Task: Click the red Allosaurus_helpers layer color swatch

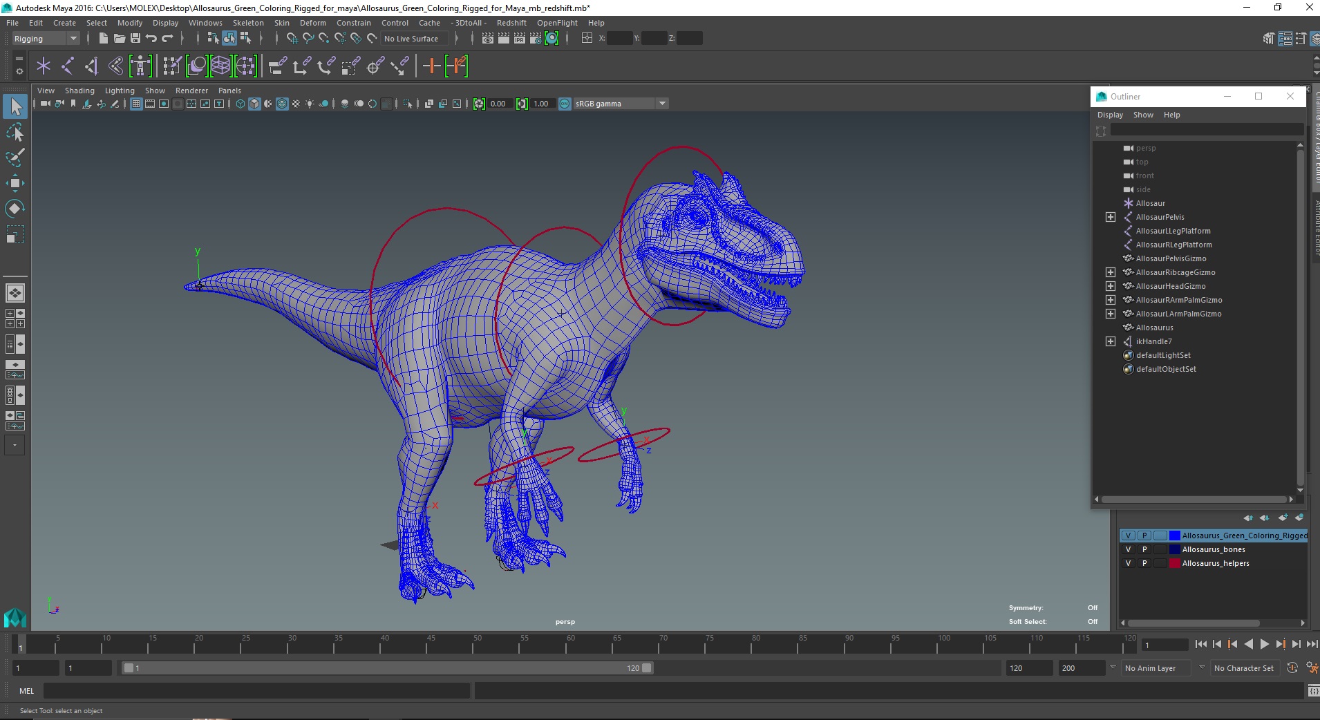Action: 1174,563
